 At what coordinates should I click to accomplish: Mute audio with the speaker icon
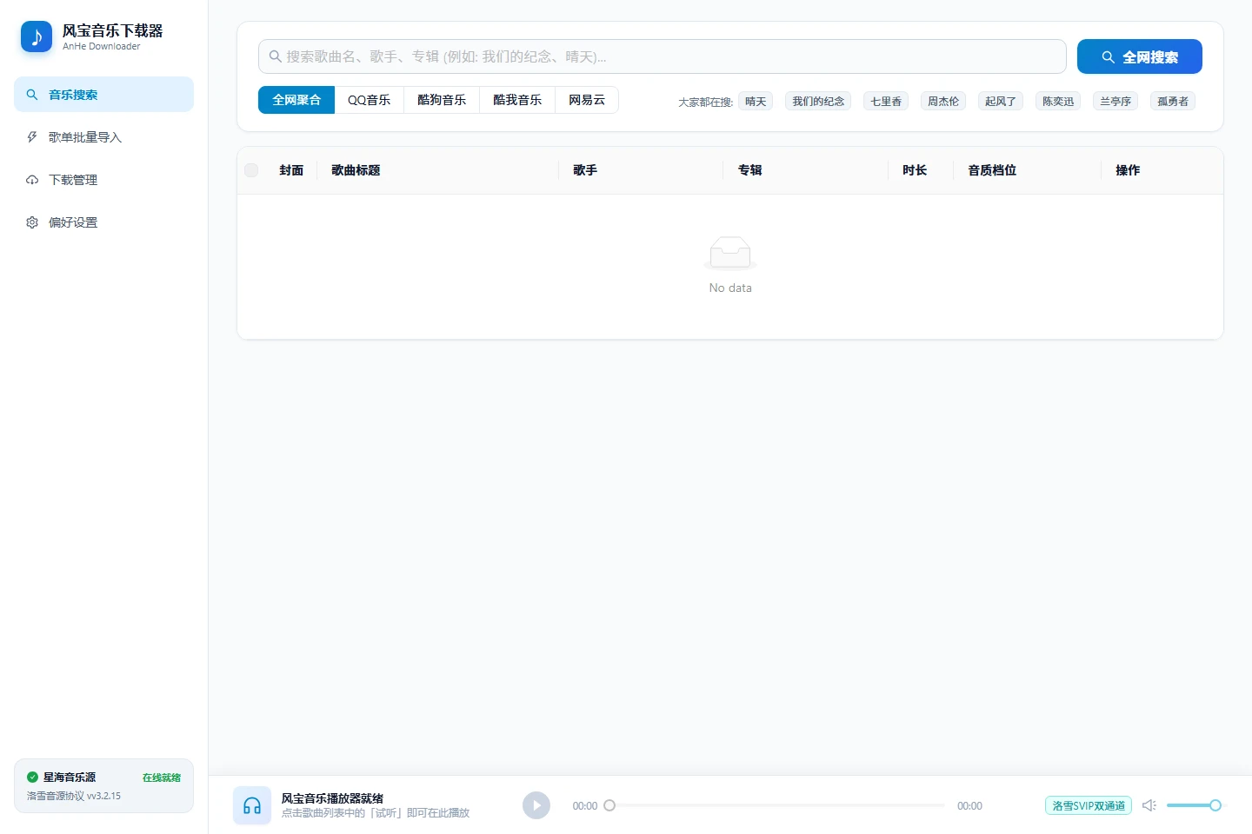tap(1149, 805)
